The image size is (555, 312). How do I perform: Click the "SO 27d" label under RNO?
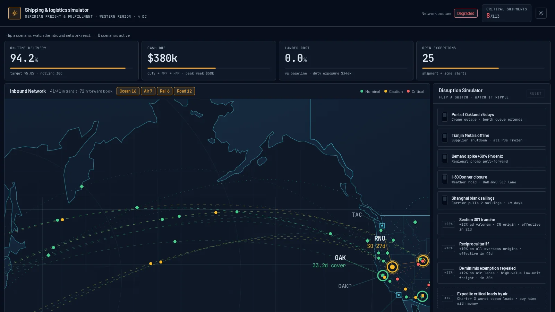(x=376, y=246)
